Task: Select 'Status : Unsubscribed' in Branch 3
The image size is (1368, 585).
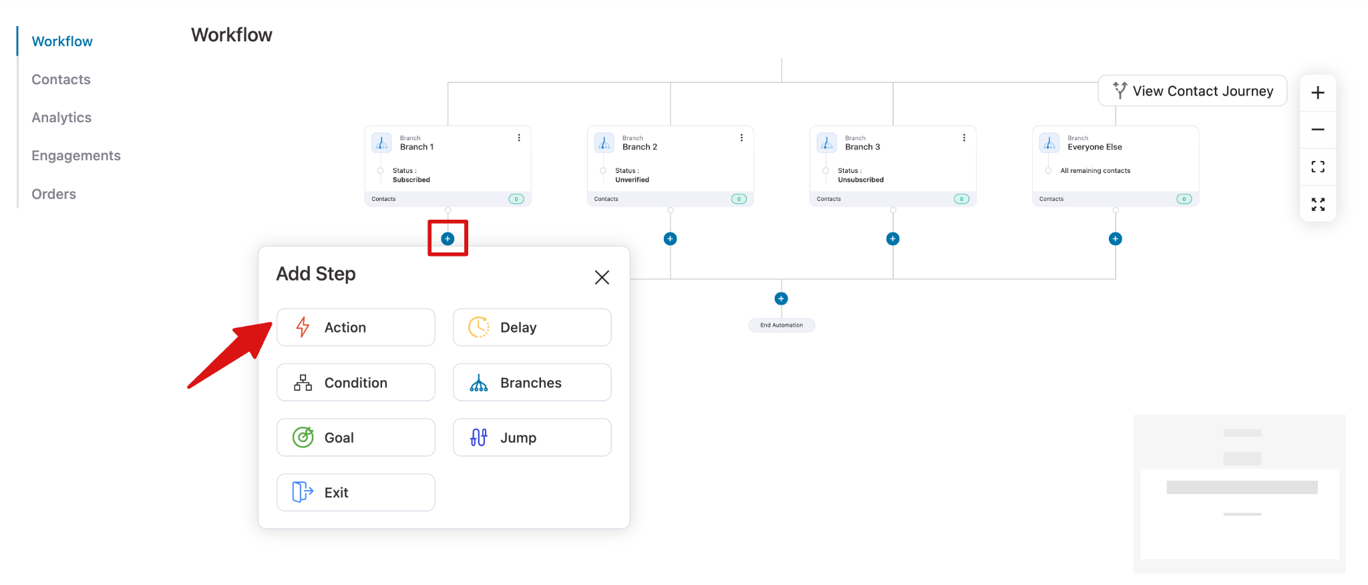Action: 860,175
